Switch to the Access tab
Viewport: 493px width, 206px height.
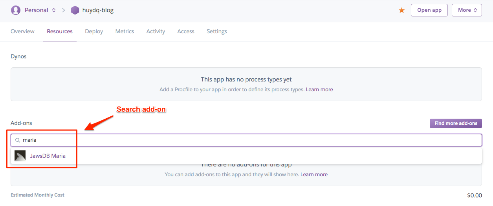click(186, 31)
